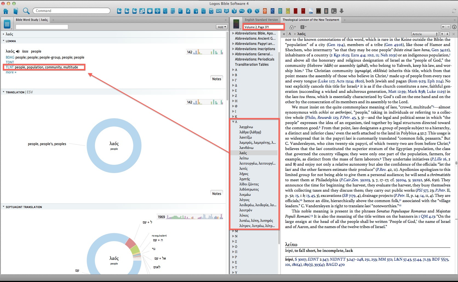Go forward with the right arrow history button
The width and height of the screenshot is (458, 282).
coord(448,27)
